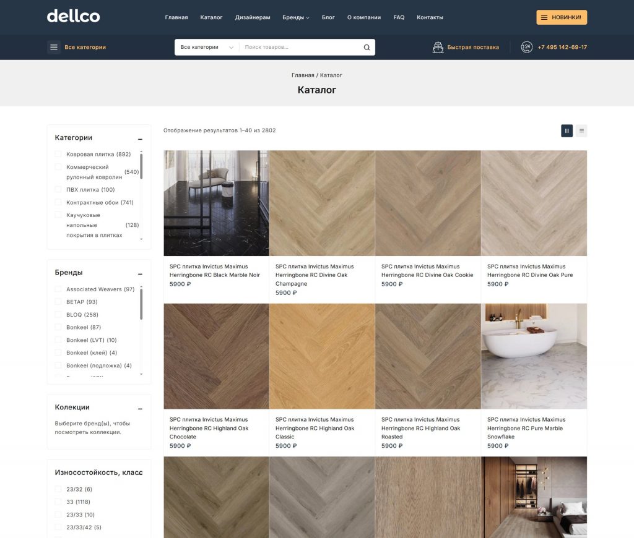Click the ship icon for fast delivery
The image size is (634, 538).
pyautogui.click(x=438, y=47)
